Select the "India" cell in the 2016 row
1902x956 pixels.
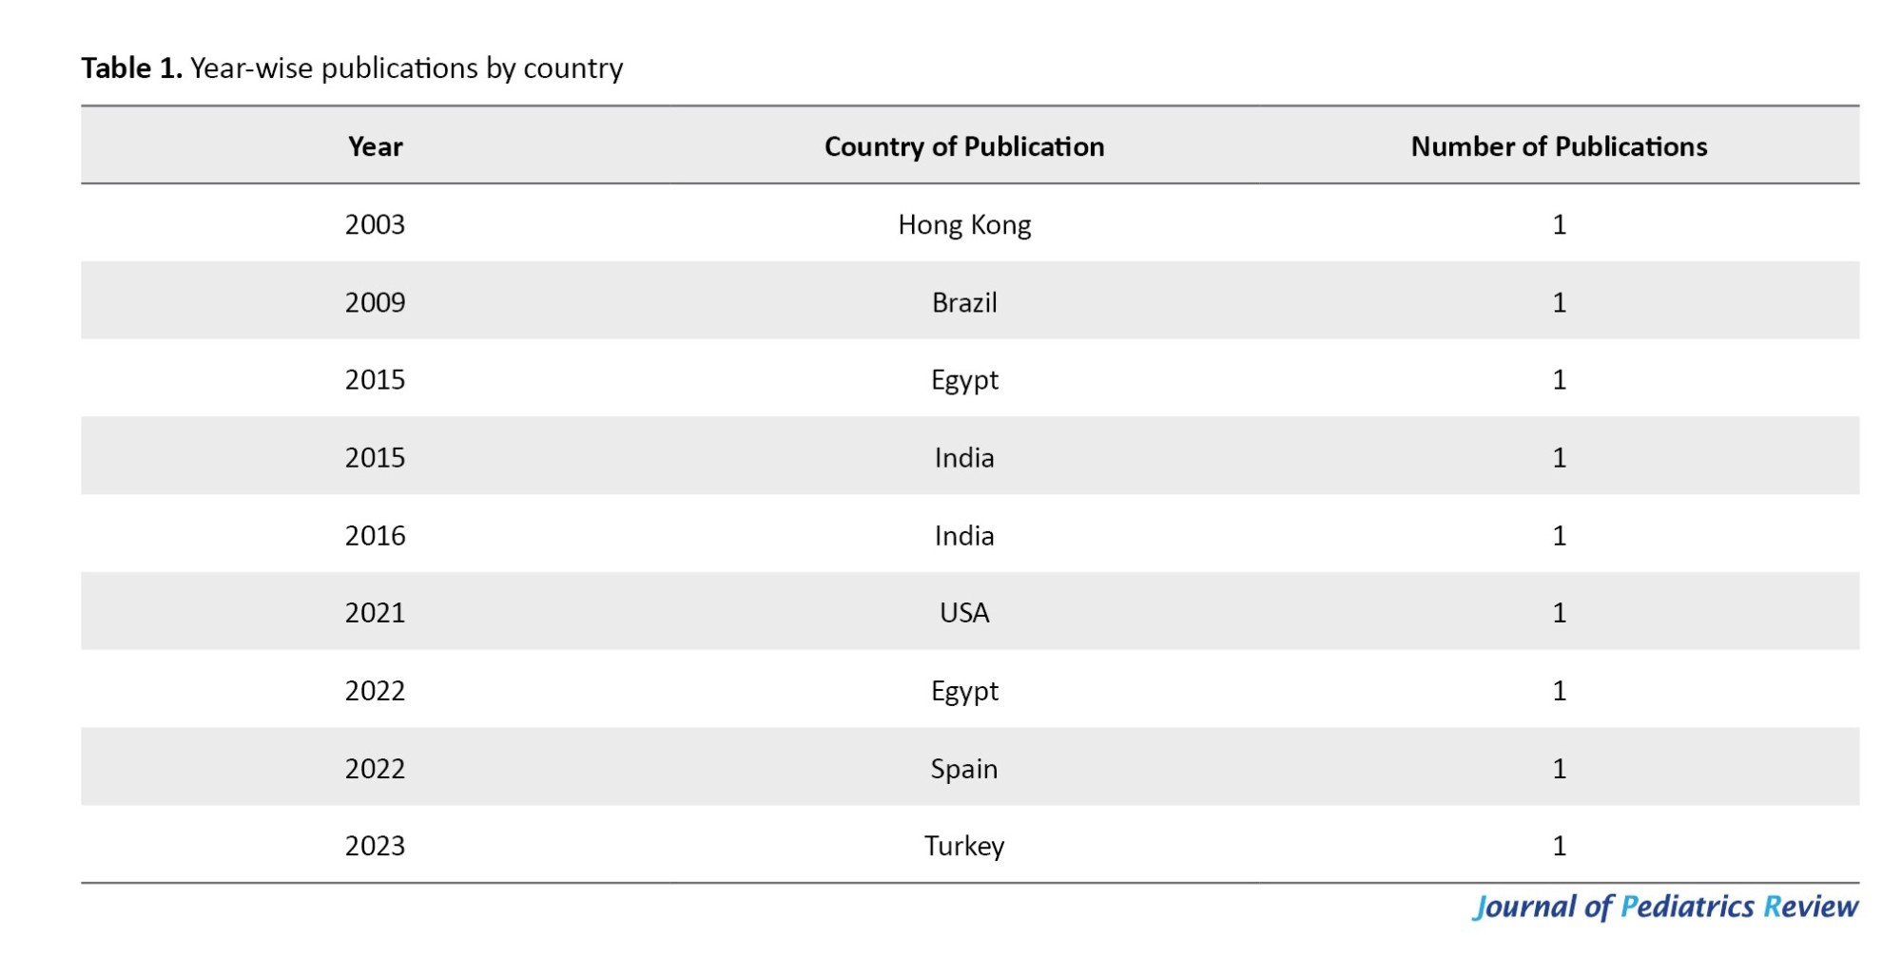coord(963,536)
